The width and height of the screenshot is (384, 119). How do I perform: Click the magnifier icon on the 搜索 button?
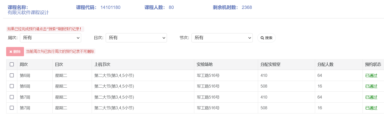262,38
